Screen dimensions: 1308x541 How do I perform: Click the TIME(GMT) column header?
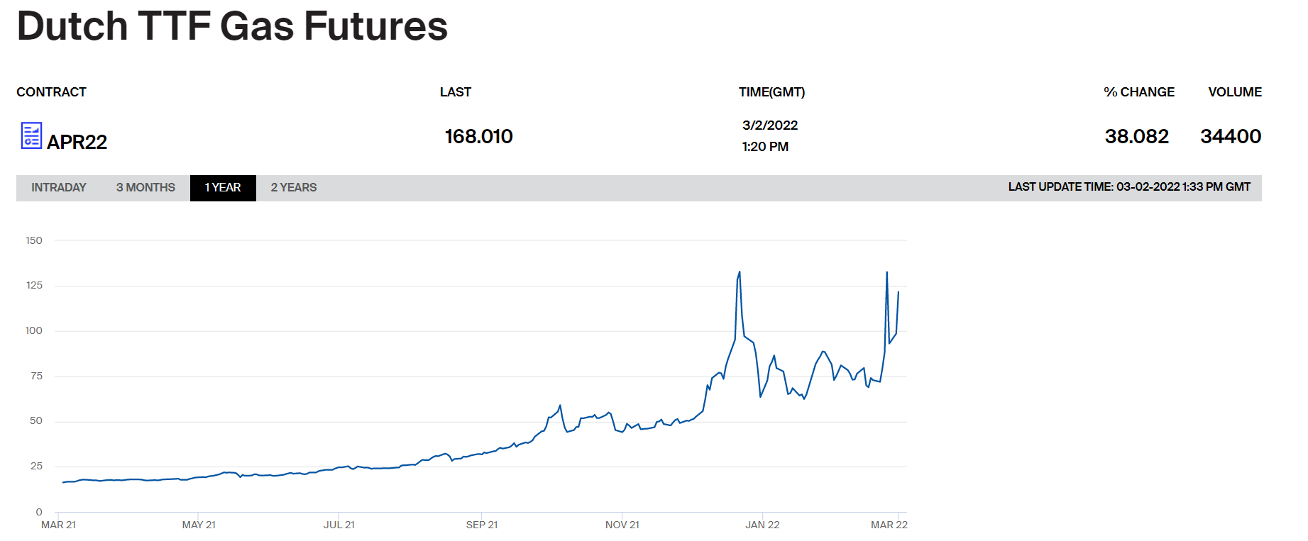[x=771, y=92]
